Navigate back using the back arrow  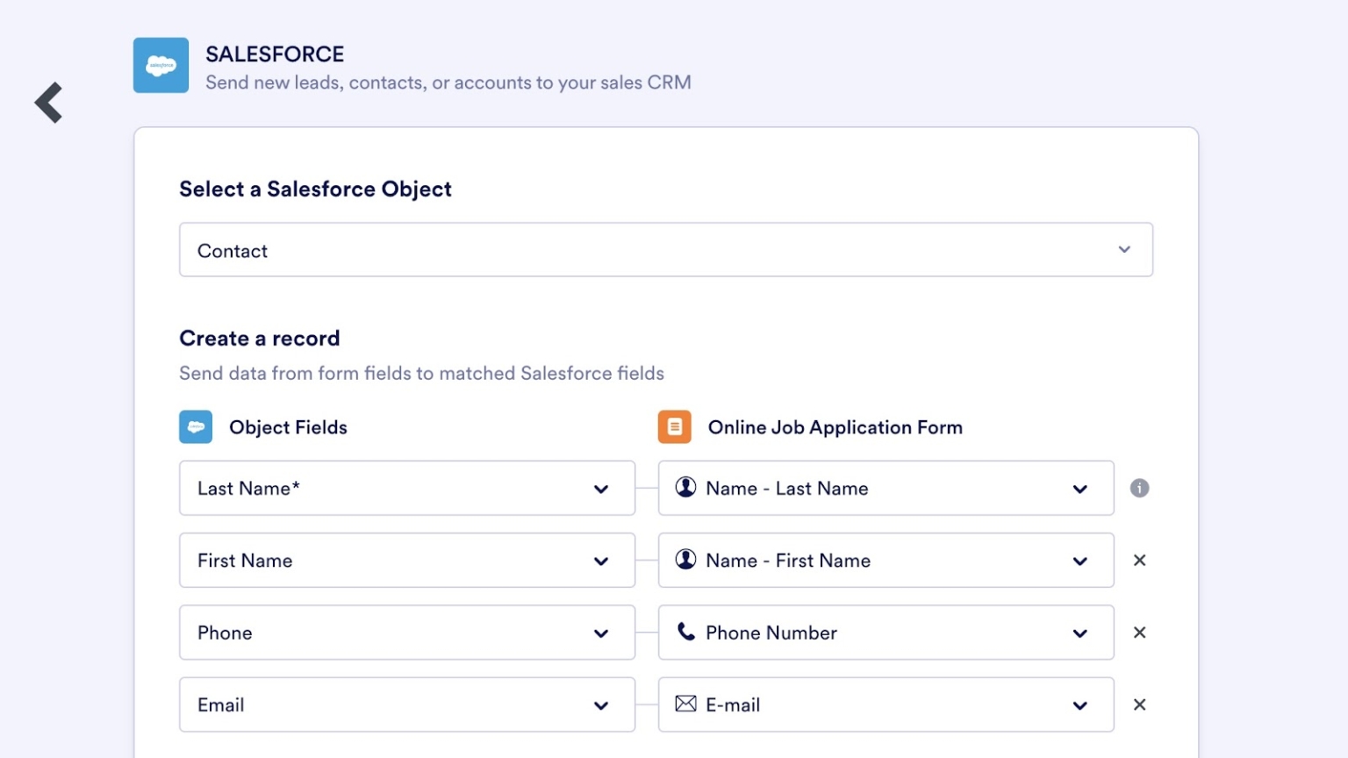pyautogui.click(x=48, y=102)
